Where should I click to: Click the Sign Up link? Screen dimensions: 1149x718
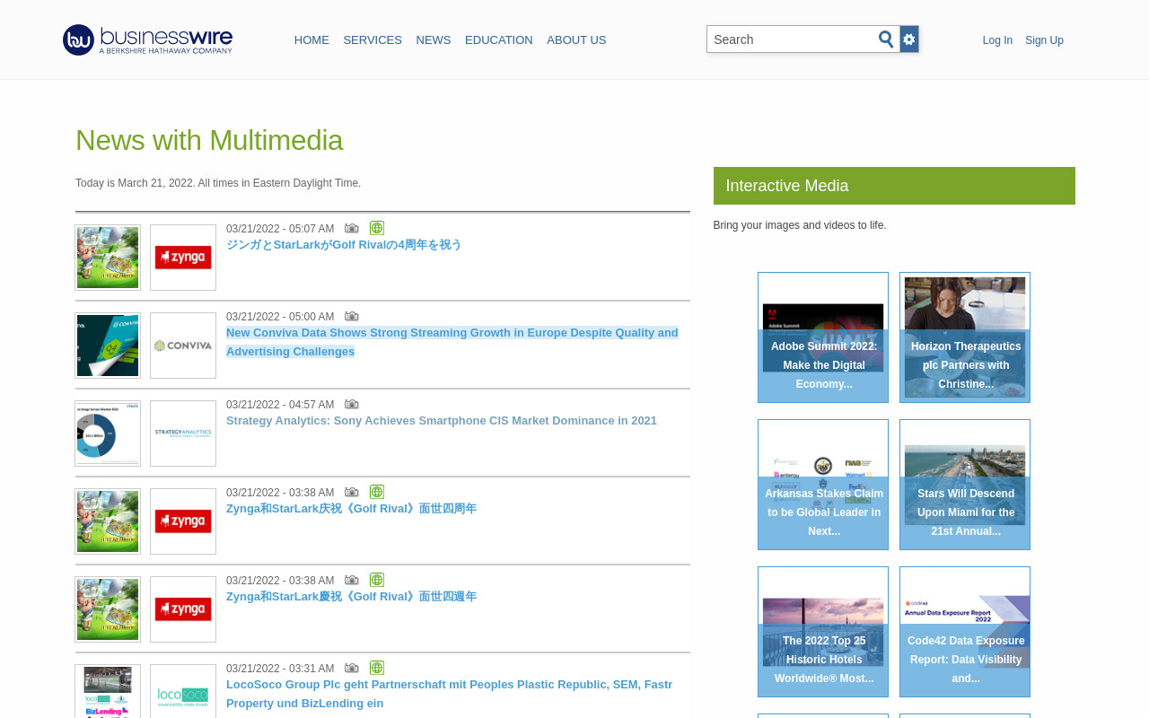coord(1044,40)
